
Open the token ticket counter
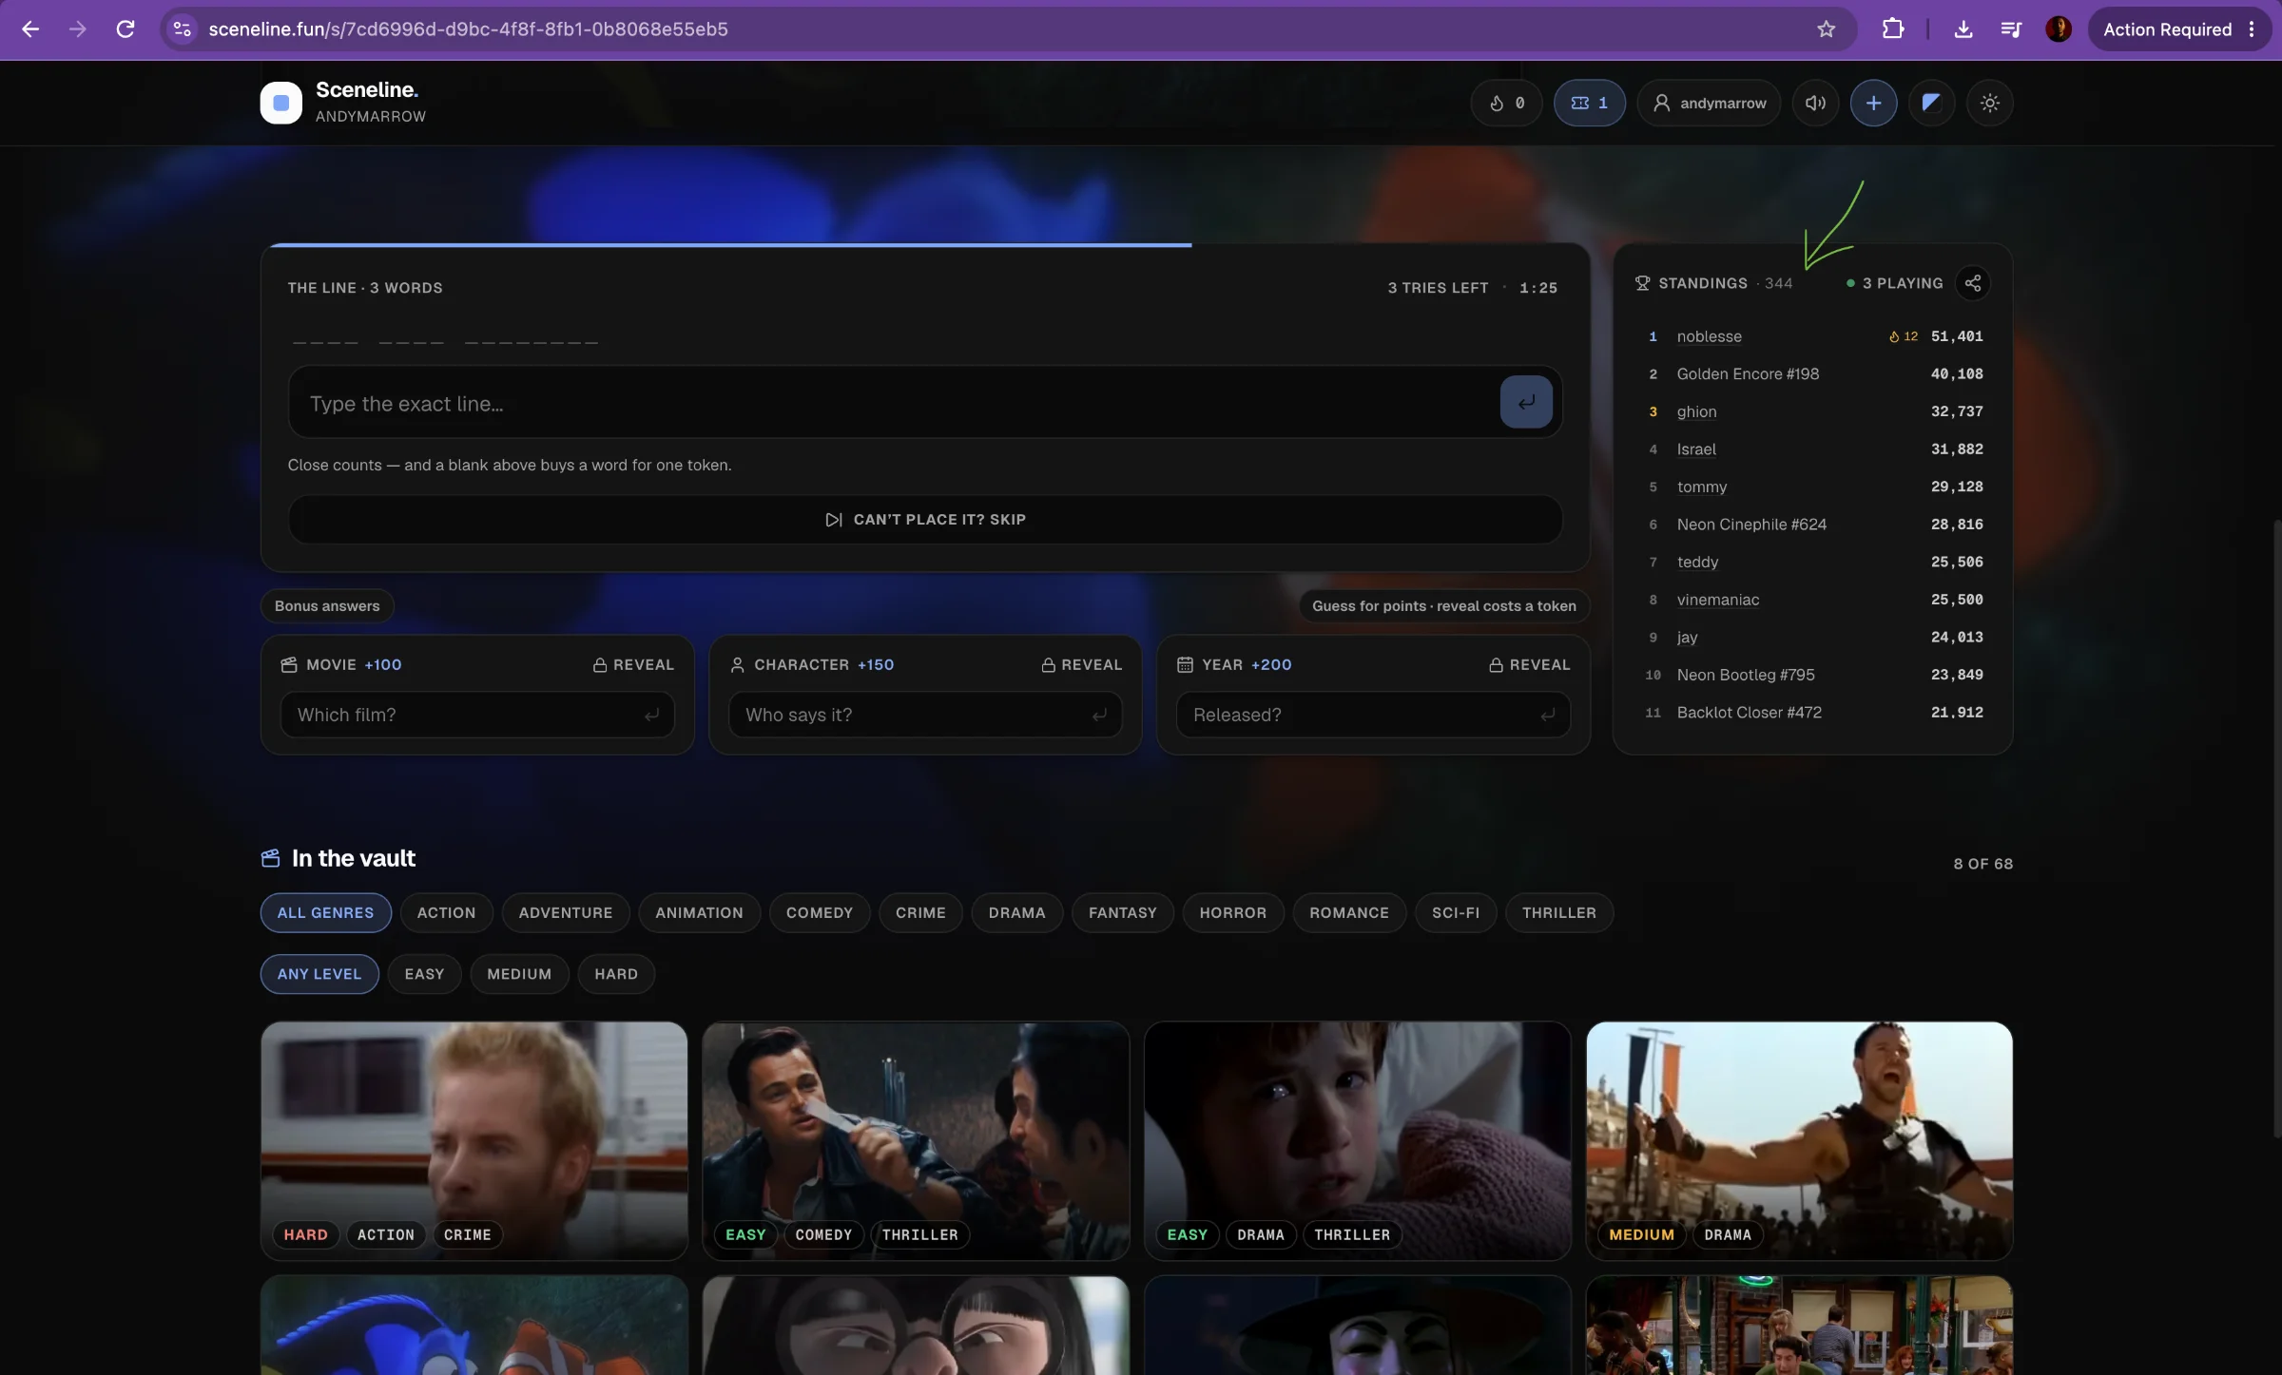[x=1589, y=103]
